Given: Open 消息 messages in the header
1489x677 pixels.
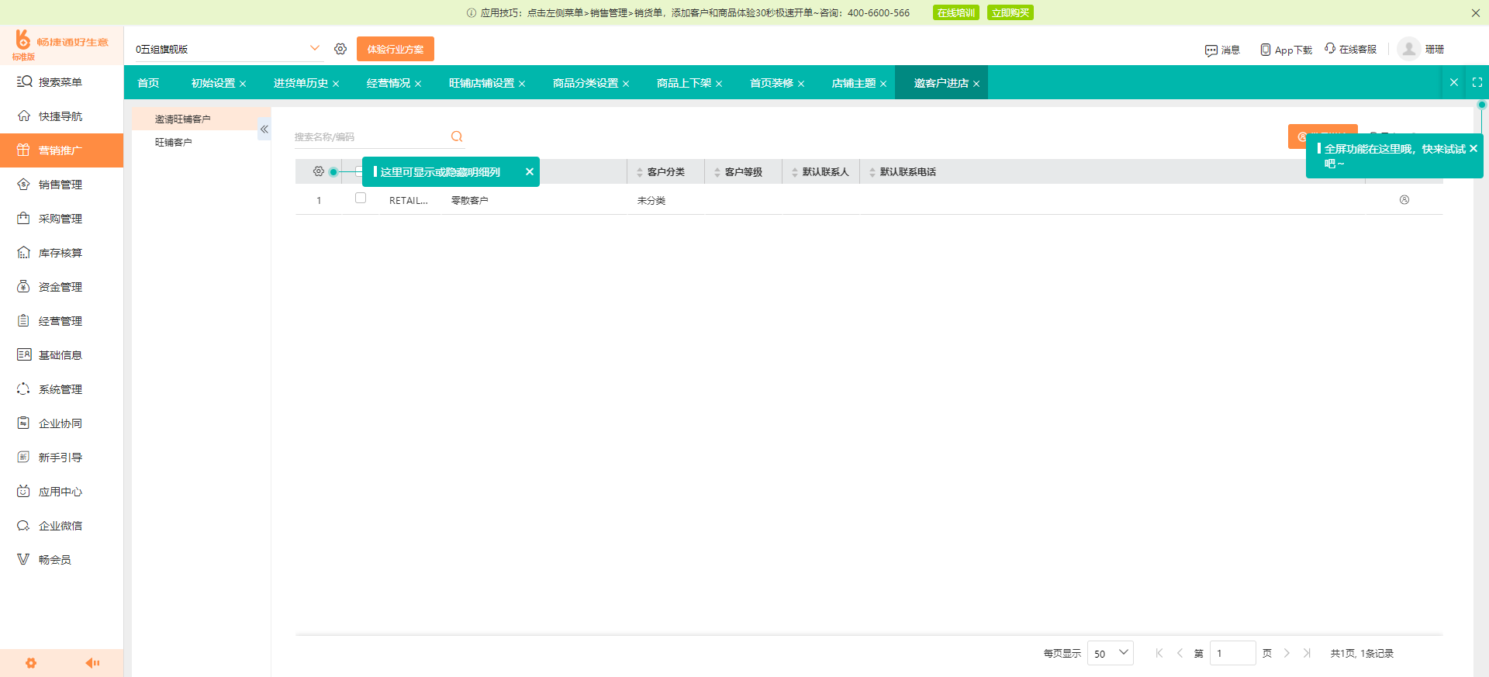Looking at the screenshot, I should (x=1222, y=50).
